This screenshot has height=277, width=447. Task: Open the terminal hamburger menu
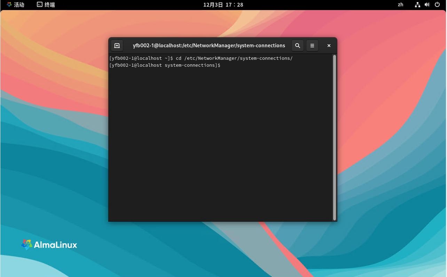point(312,46)
